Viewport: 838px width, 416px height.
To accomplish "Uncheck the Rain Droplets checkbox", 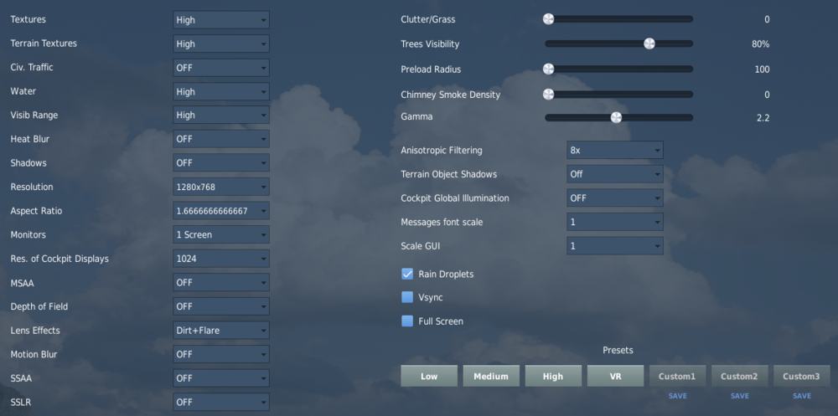I will point(407,274).
